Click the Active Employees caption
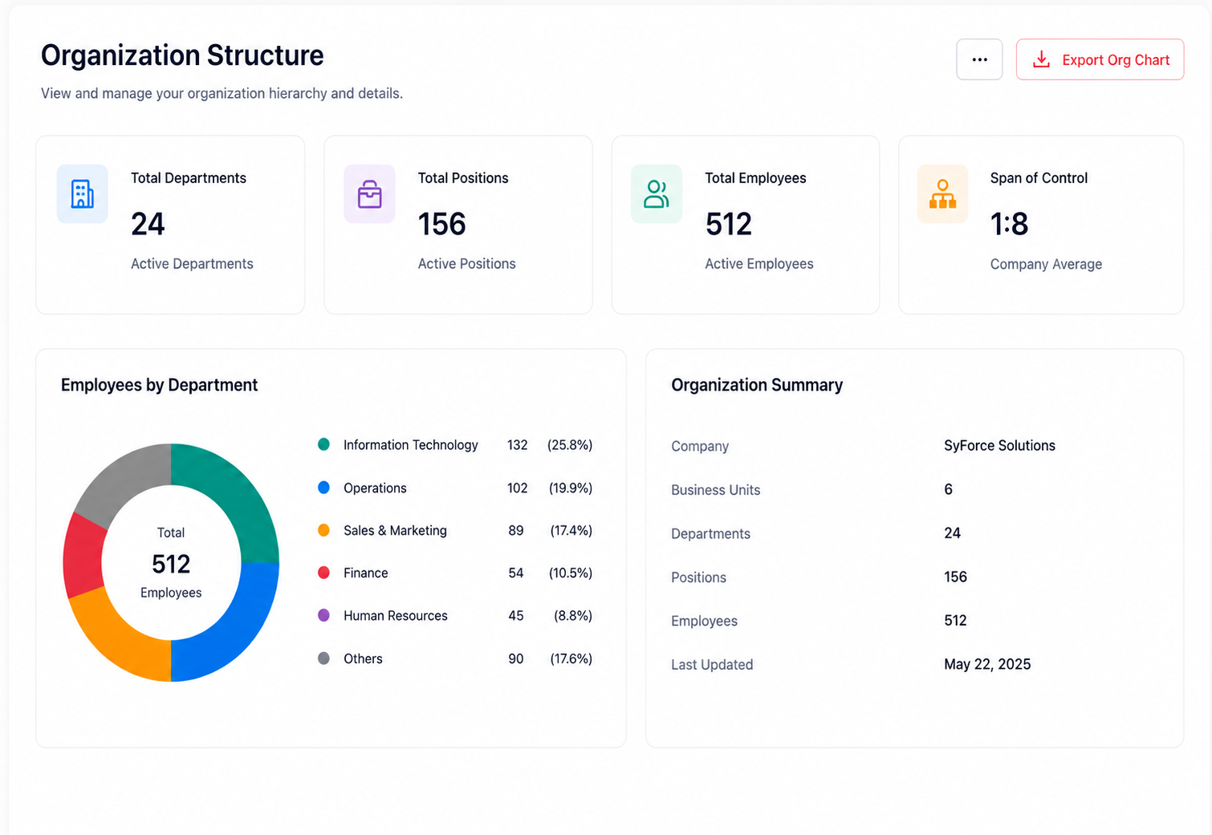1212x835 pixels. pos(759,264)
